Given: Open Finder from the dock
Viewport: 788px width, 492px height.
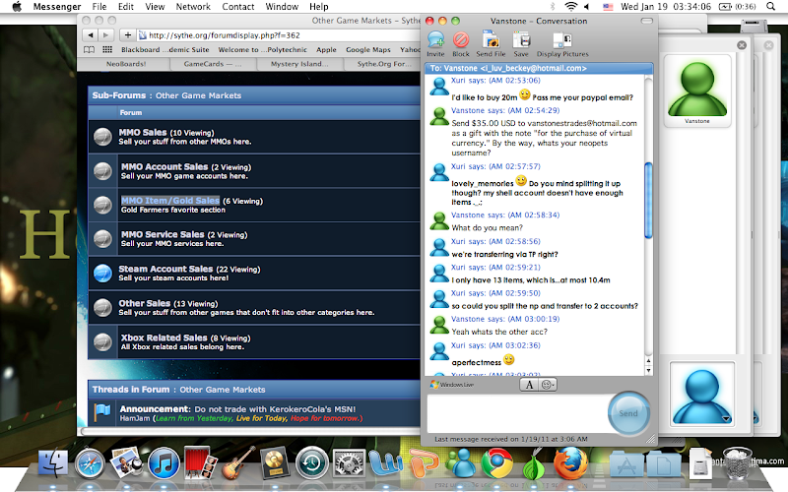Looking at the screenshot, I should point(53,462).
